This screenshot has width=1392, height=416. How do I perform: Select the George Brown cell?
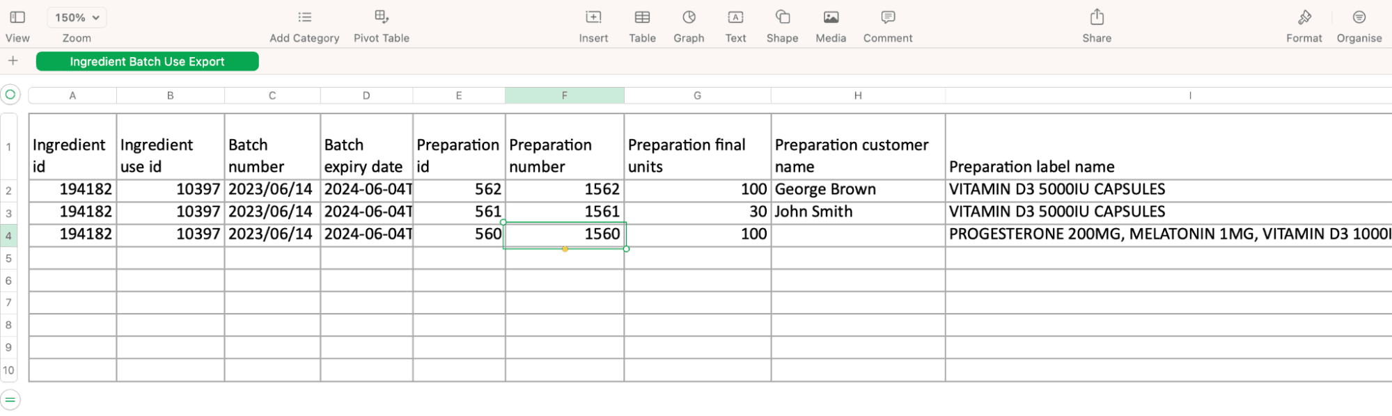(858, 190)
